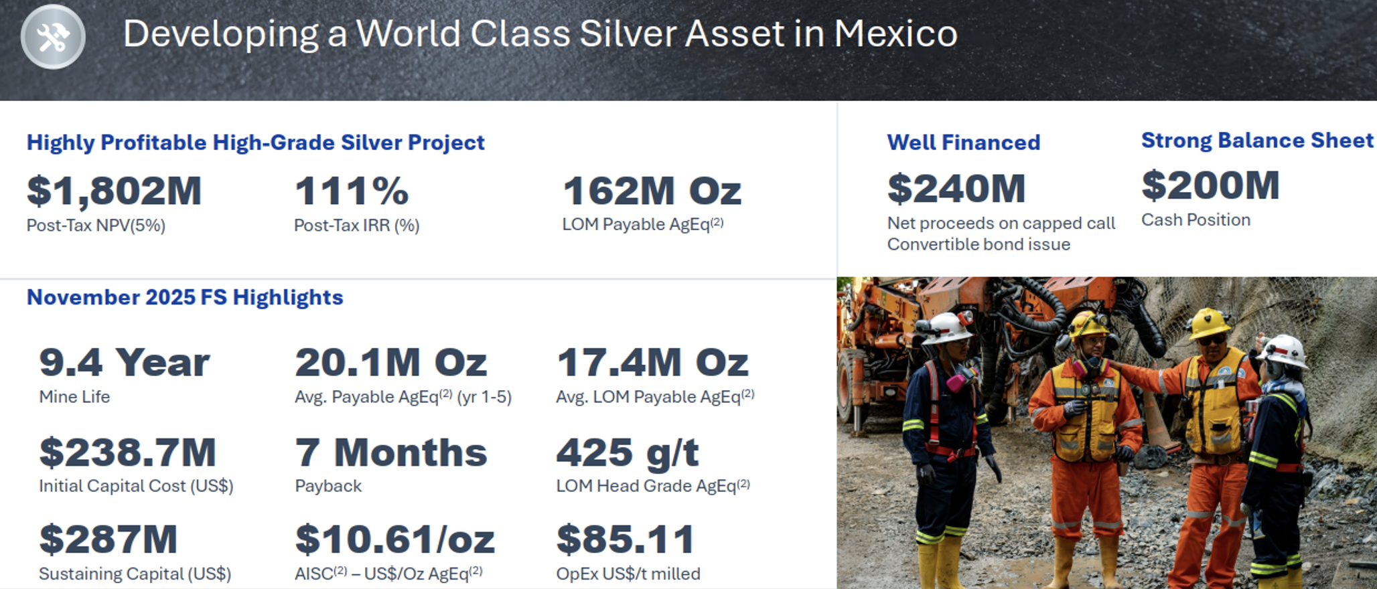Click the crossed hammer and wrench icon
Screen dimensions: 1377x589
(x=53, y=37)
